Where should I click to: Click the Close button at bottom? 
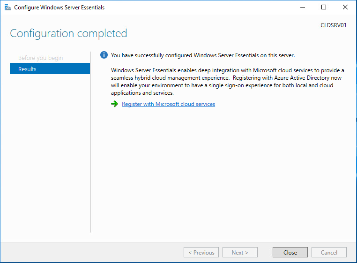tap(290, 252)
